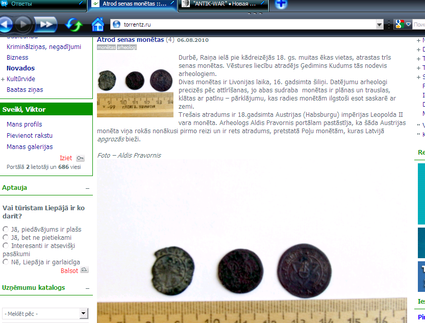The height and width of the screenshot is (323, 425).
Task: Go to the Home page icon
Action: [x=98, y=24]
